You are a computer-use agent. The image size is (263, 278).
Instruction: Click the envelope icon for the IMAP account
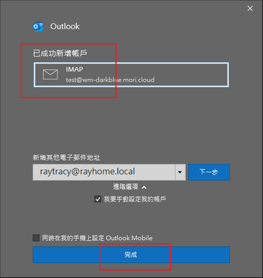click(50, 74)
